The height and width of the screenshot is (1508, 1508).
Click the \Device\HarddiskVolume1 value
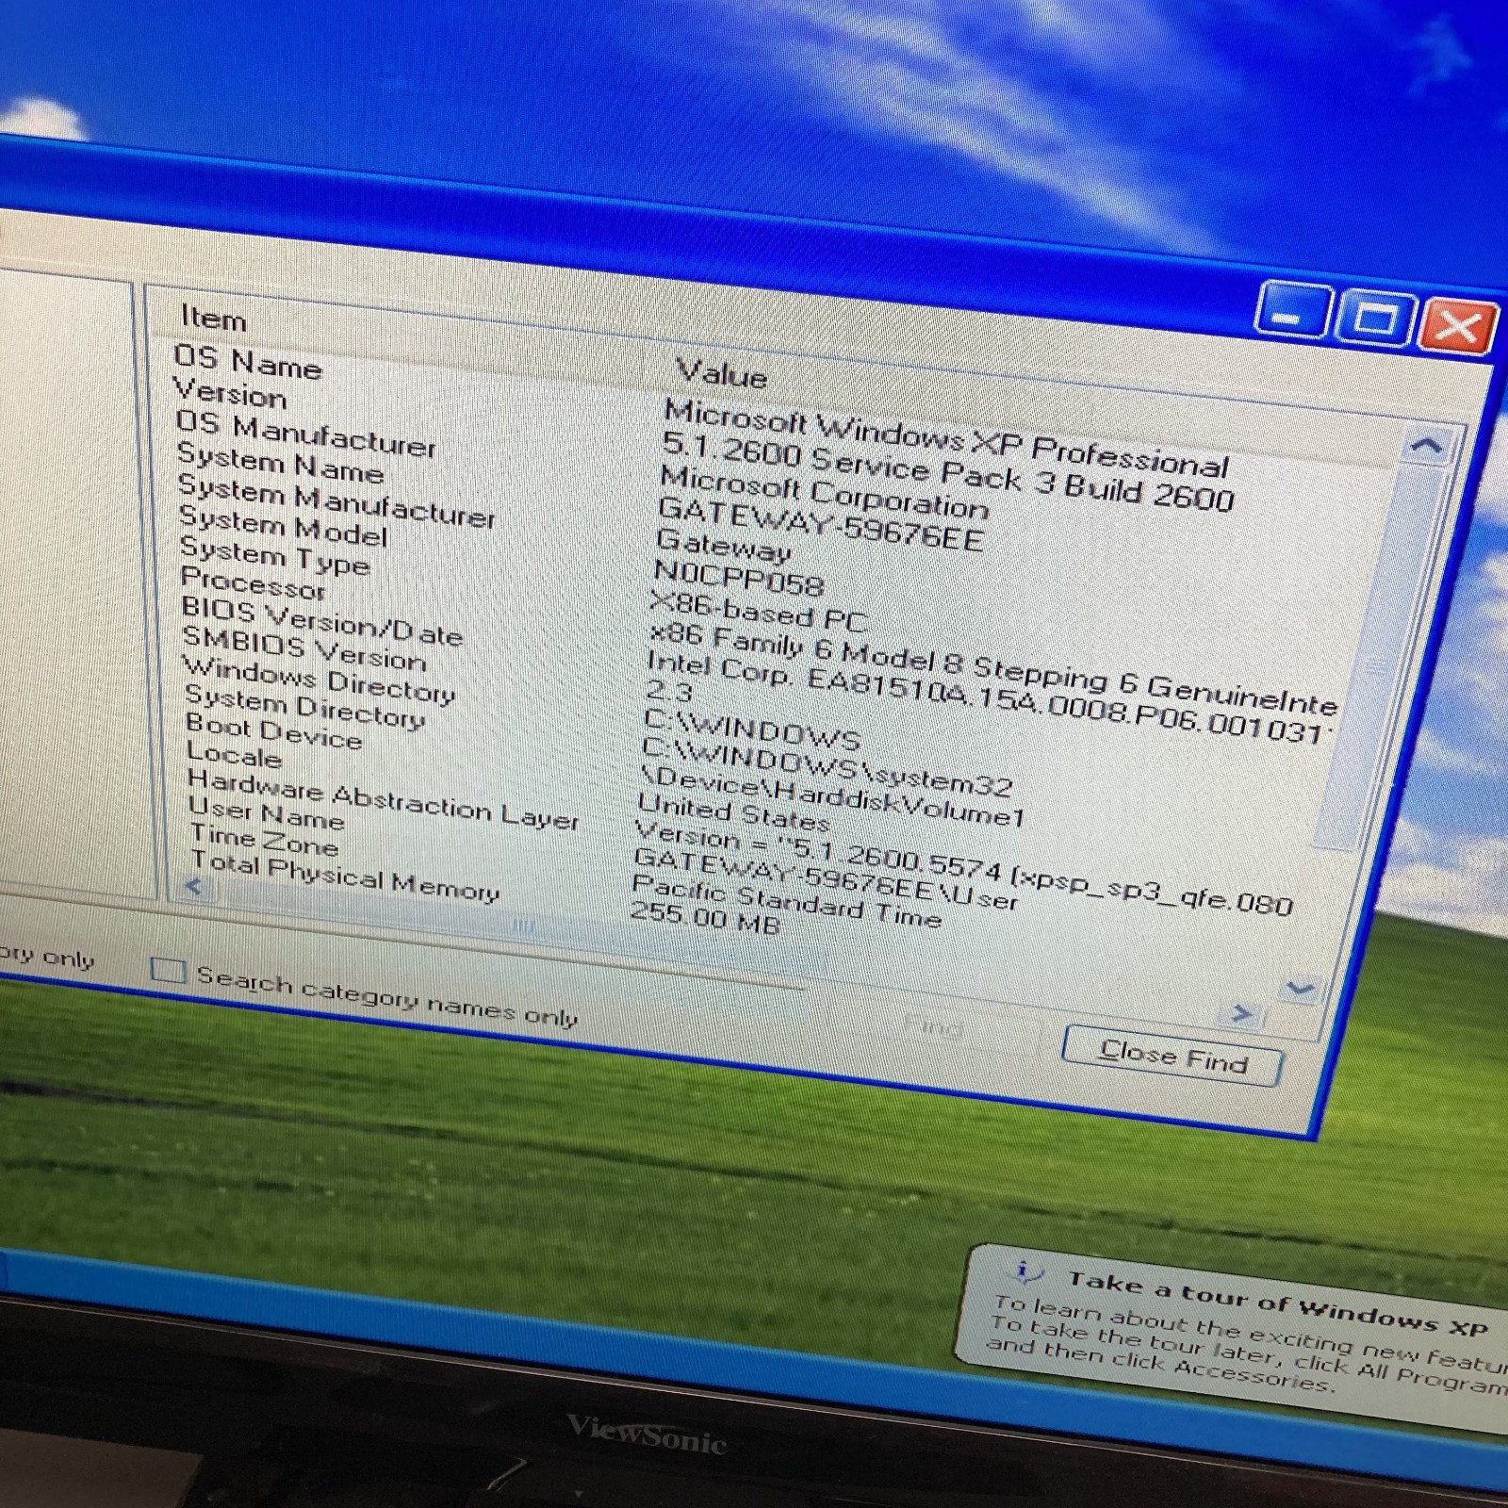pyautogui.click(x=831, y=795)
